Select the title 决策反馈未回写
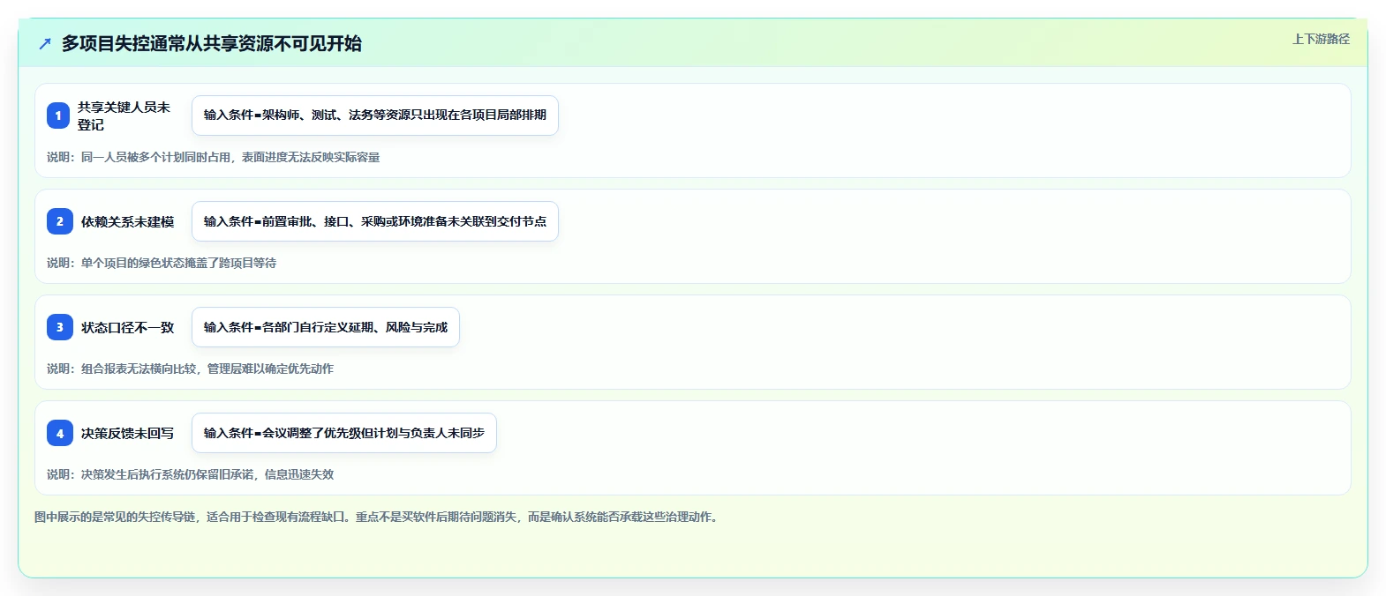Image resolution: width=1386 pixels, height=596 pixels. pyautogui.click(x=127, y=433)
